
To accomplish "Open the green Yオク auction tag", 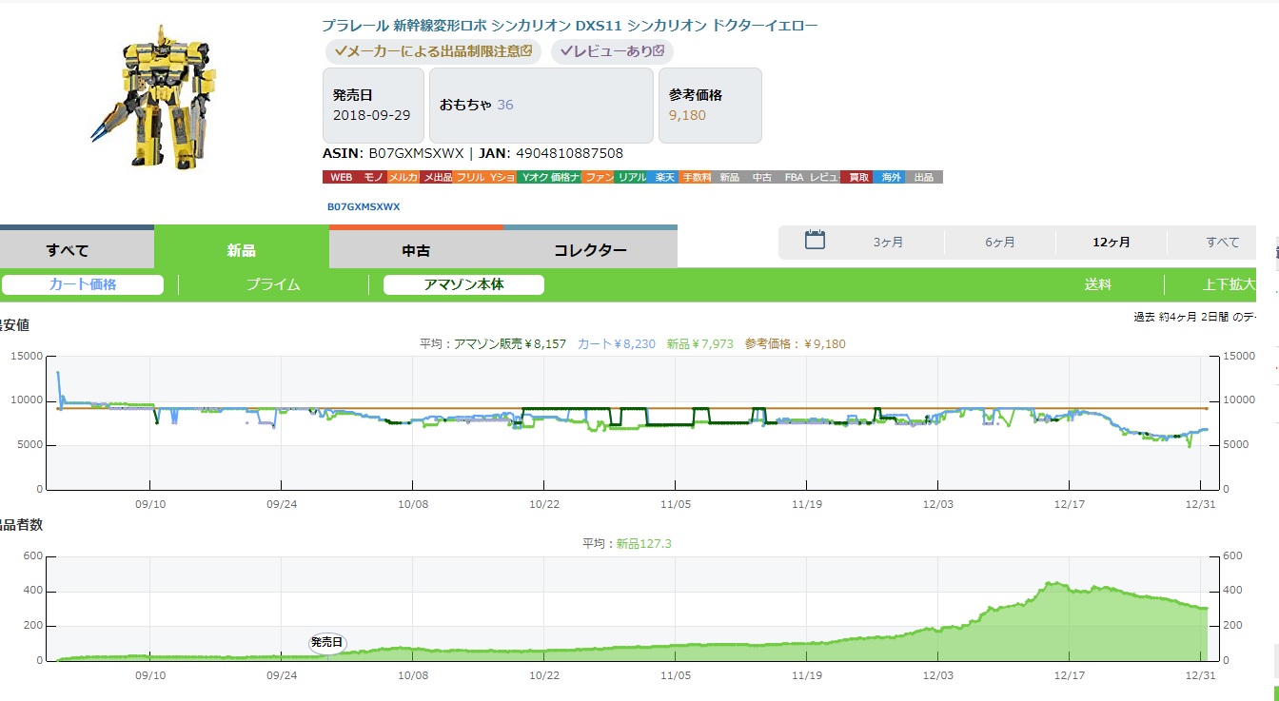I will pyautogui.click(x=534, y=178).
